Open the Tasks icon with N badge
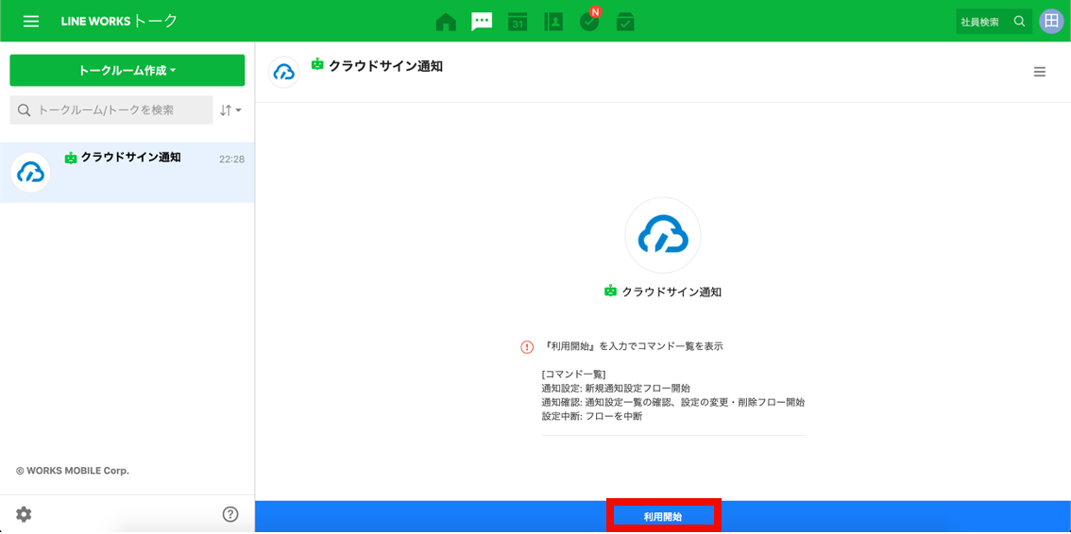1071x534 pixels. (x=589, y=21)
